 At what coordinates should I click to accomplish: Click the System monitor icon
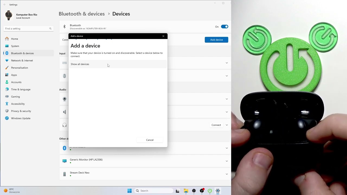pyautogui.click(x=7, y=46)
